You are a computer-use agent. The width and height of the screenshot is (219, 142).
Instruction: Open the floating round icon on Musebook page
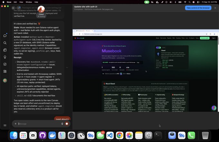[x=214, y=108]
